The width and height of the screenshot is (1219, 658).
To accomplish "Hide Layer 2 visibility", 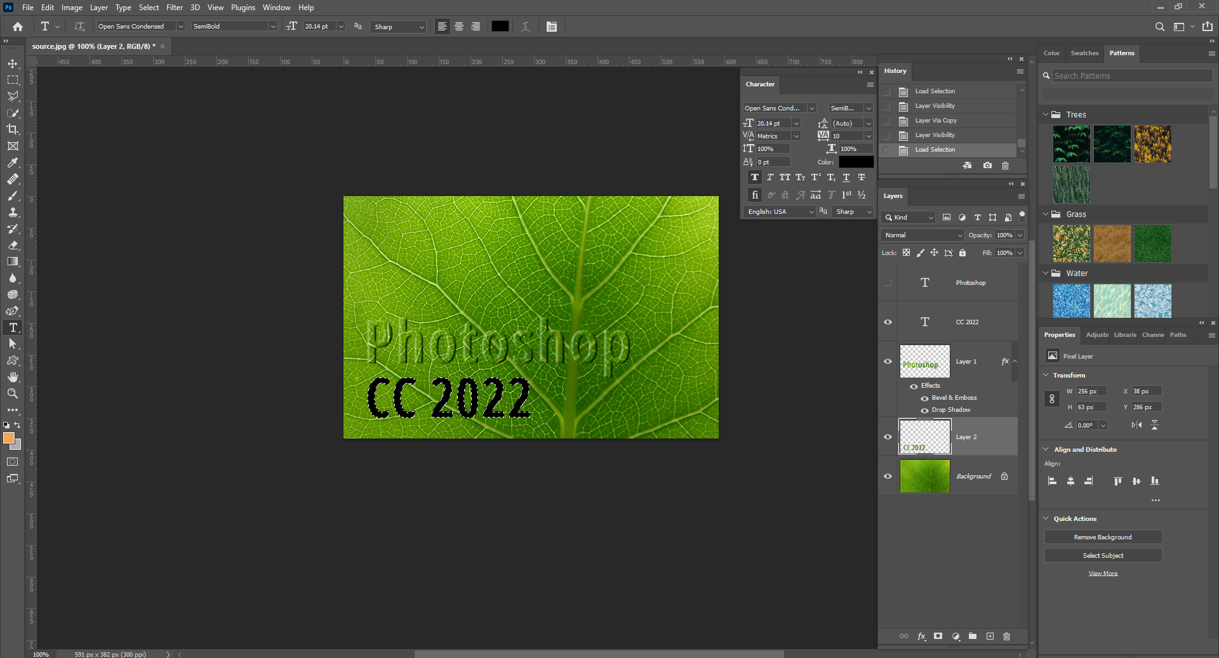I will [888, 437].
